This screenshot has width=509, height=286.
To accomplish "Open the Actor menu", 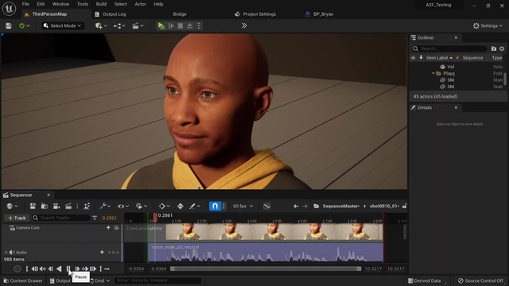I will pos(140,4).
